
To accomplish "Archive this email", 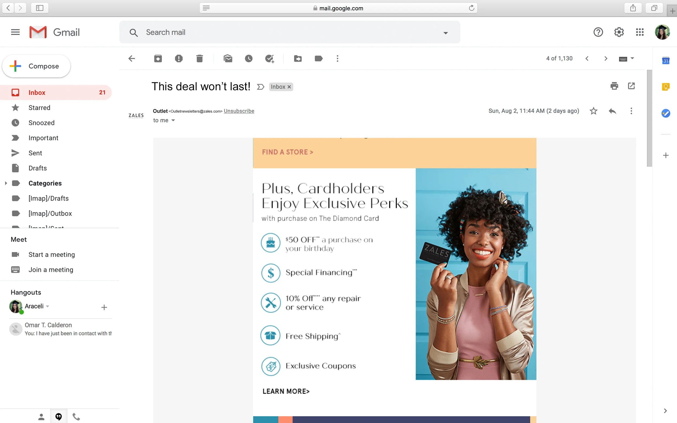I will point(158,58).
